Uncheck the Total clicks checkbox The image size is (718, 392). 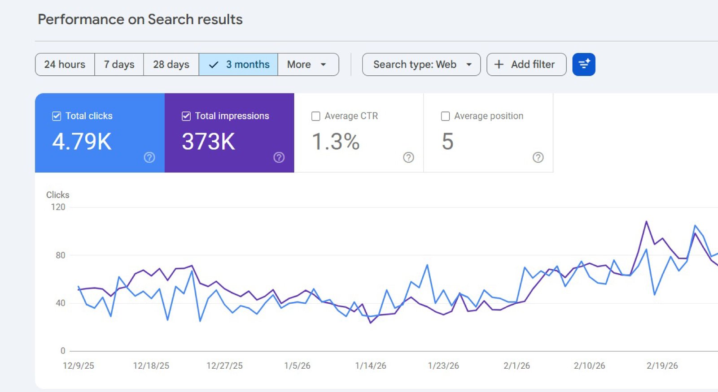[57, 116]
